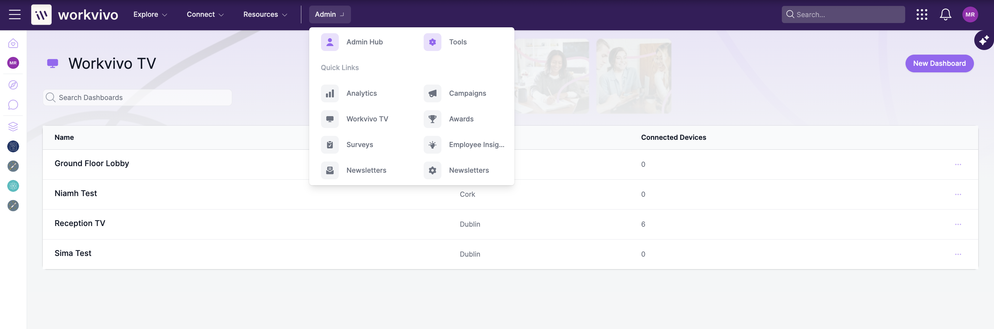994x329 pixels.
Task: Choose the Workvivo TV quick link label
Action: click(x=367, y=119)
